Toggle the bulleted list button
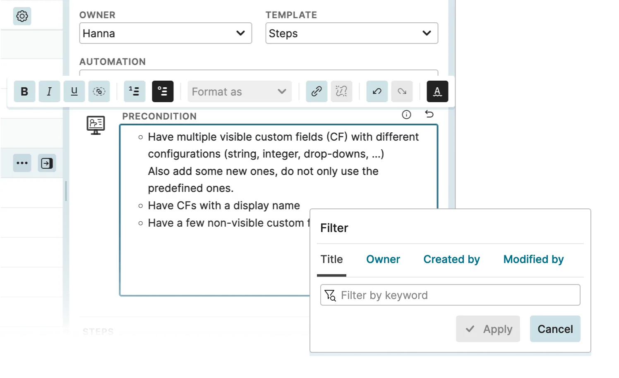Image resolution: width=619 pixels, height=378 pixels. 163,91
